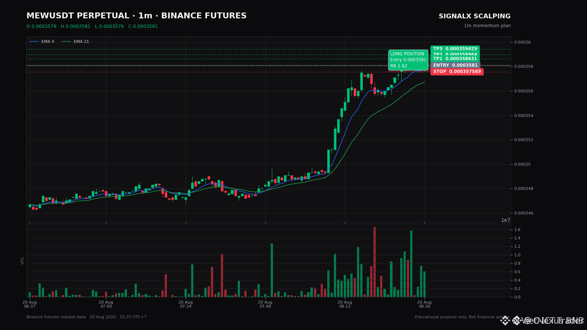This screenshot has width=587, height=330.
Task: Click the '1m momentum plan' subtitle
Action: tap(487, 26)
